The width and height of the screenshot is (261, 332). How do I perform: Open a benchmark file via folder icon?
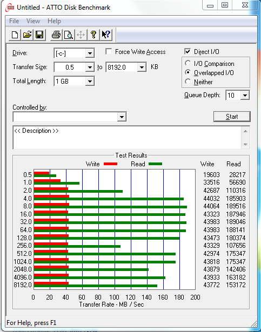pos(27,35)
